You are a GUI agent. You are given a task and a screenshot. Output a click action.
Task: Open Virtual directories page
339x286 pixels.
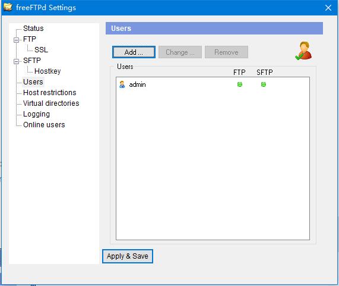pyautogui.click(x=51, y=103)
